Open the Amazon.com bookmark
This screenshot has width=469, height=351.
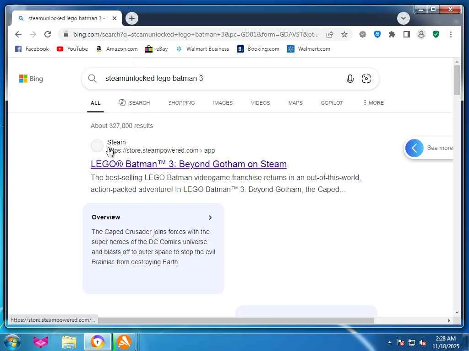coord(116,48)
